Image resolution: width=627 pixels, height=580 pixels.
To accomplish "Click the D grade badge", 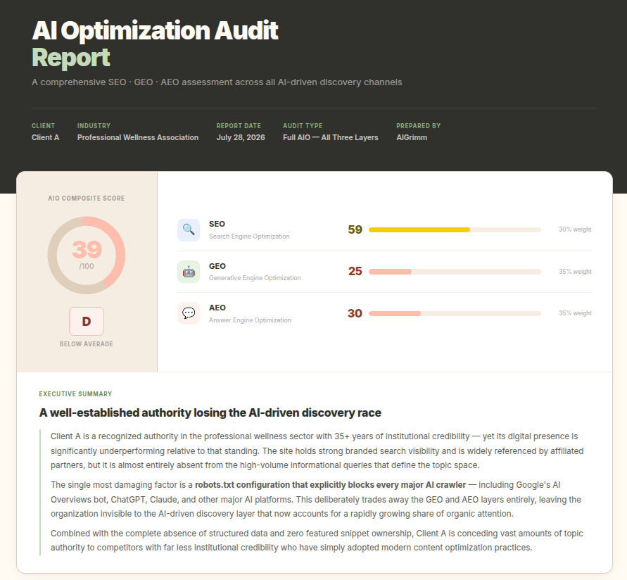I will coord(87,321).
